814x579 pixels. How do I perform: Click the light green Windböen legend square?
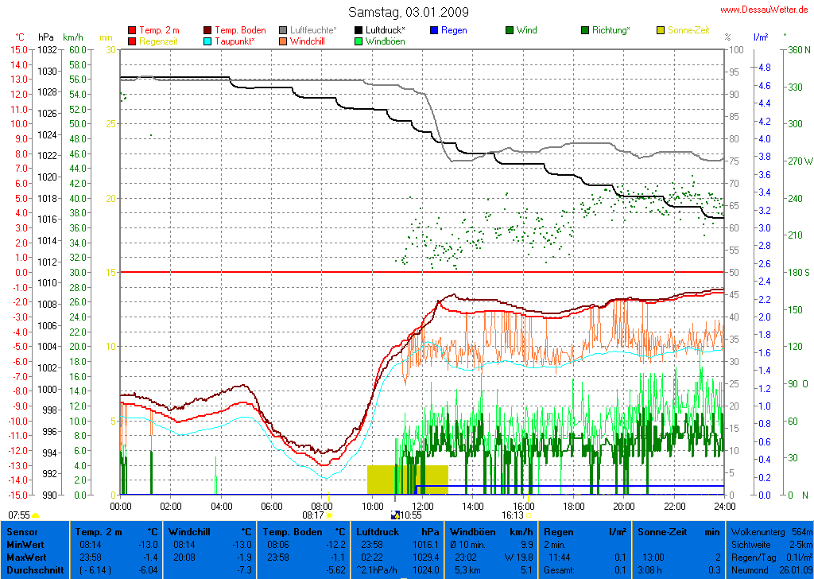[x=359, y=41]
